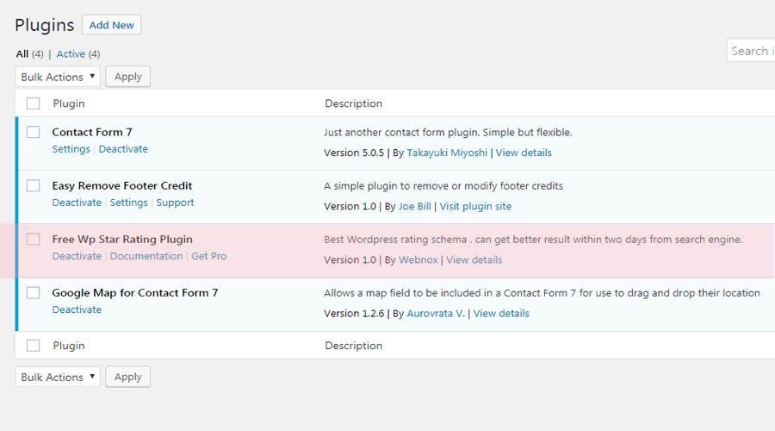The width and height of the screenshot is (775, 431).
Task: Click the top Plugin column header
Action: [x=69, y=103]
